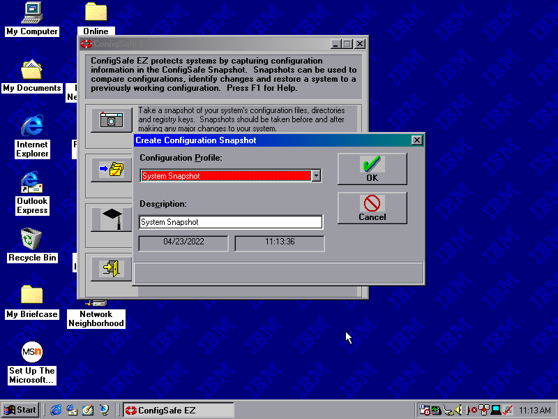Click inside the Description text field
The width and height of the screenshot is (558, 419).
231,222
